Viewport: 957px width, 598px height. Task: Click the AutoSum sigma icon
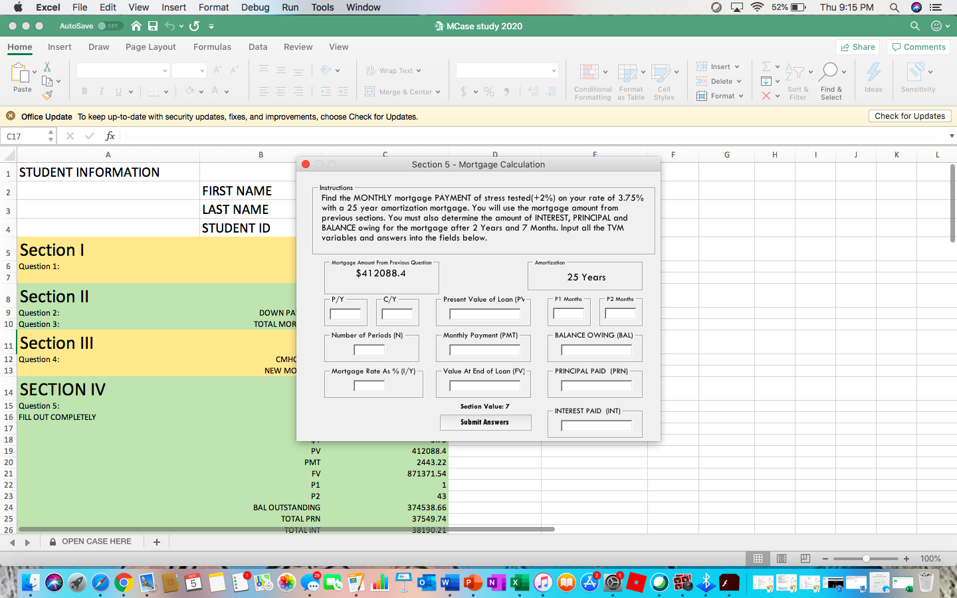[766, 66]
